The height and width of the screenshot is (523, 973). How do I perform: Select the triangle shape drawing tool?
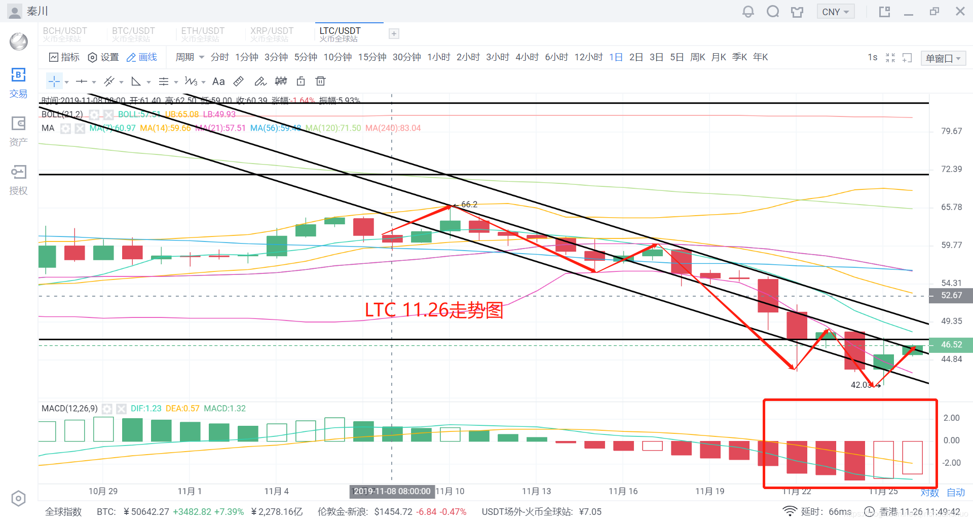click(136, 82)
